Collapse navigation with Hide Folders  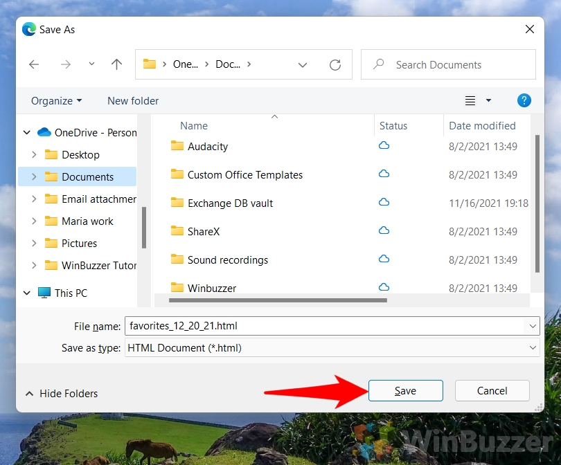62,394
